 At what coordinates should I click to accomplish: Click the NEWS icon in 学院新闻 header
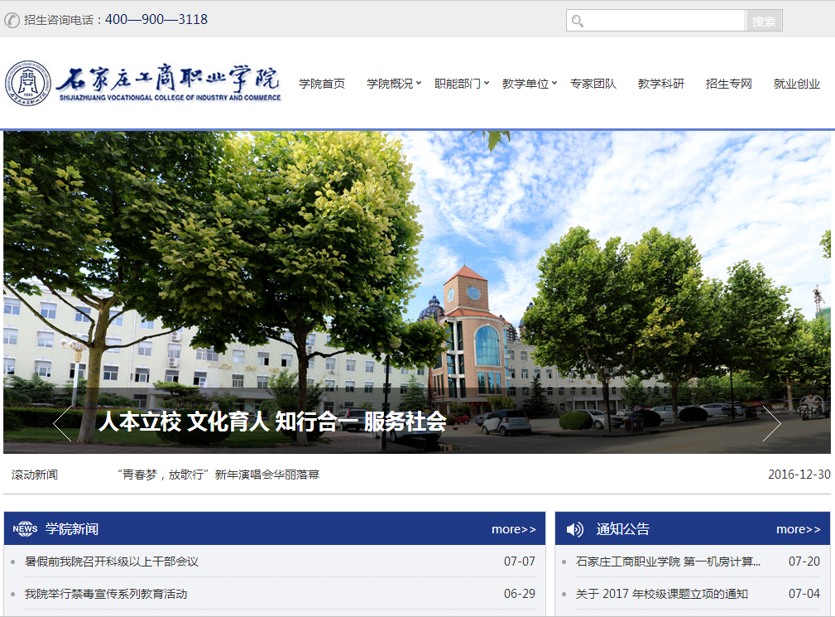tap(25, 529)
